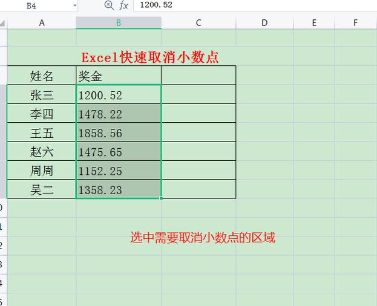
Task: Click the title cell 'Excel快速取消小数点'
Action: pos(150,57)
